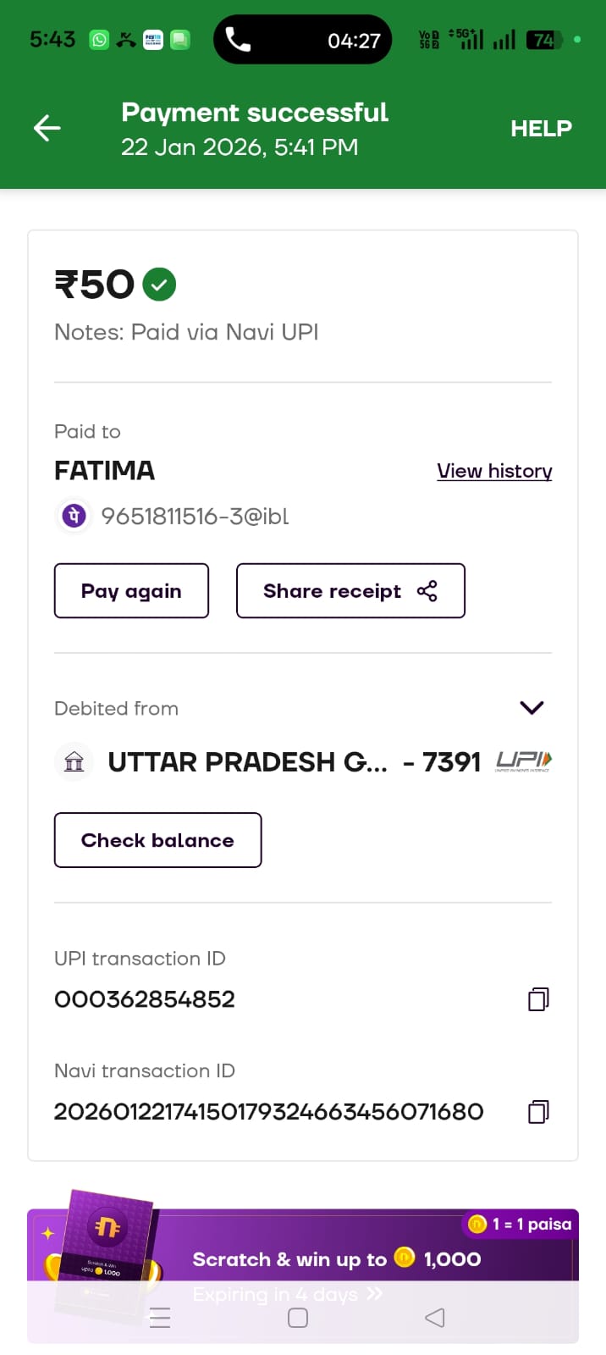Click the UPI logo
Viewport: 606px width, 1355px height.
coord(524,760)
